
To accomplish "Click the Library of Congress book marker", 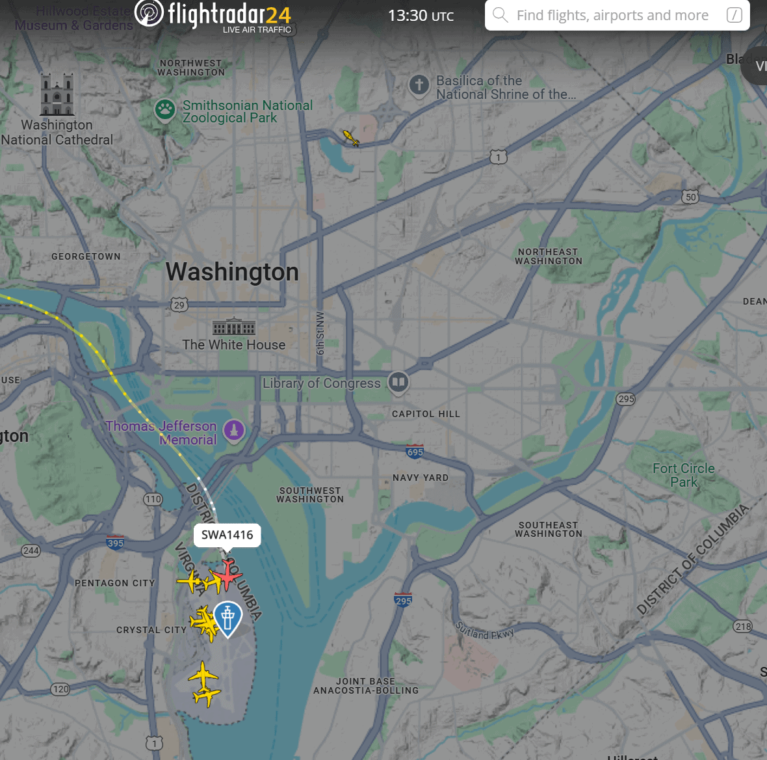I will click(398, 383).
